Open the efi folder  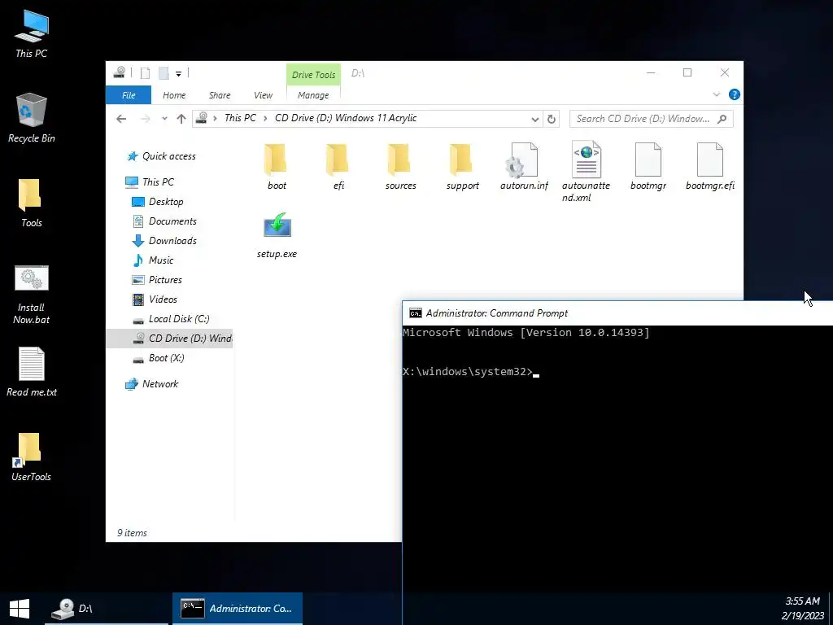click(x=338, y=166)
